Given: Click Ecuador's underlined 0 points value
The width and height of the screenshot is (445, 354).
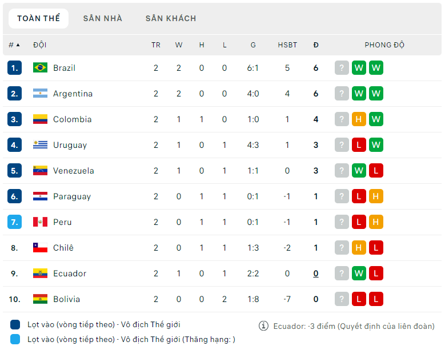Looking at the screenshot, I should [316, 273].
